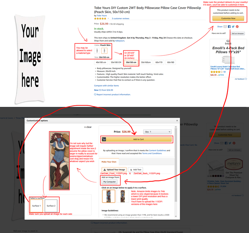Open the rating breakdown chevron beside the stars

pyautogui.click(x=108, y=18)
